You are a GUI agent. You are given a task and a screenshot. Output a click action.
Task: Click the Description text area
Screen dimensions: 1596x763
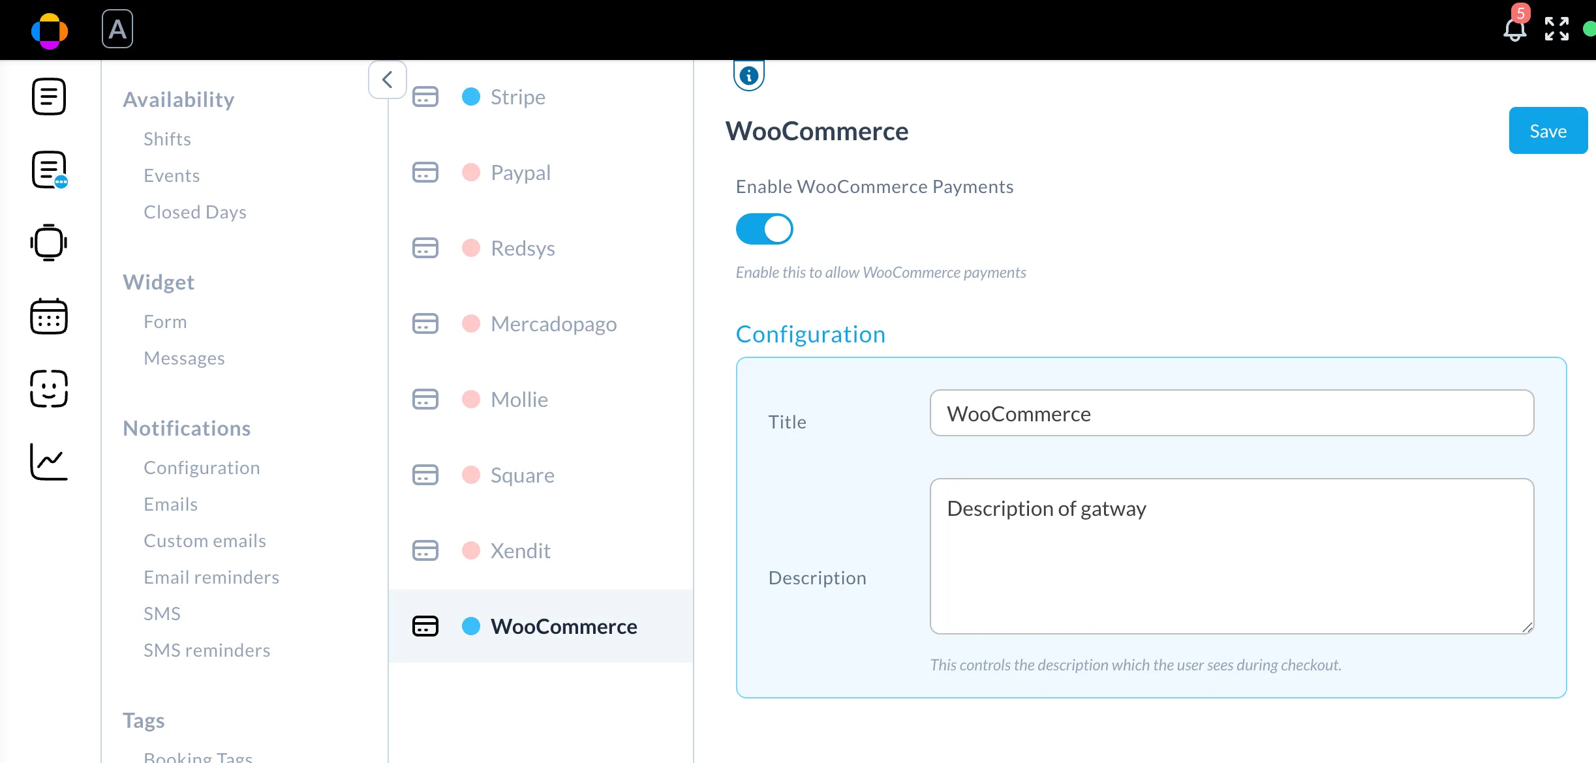1231,556
